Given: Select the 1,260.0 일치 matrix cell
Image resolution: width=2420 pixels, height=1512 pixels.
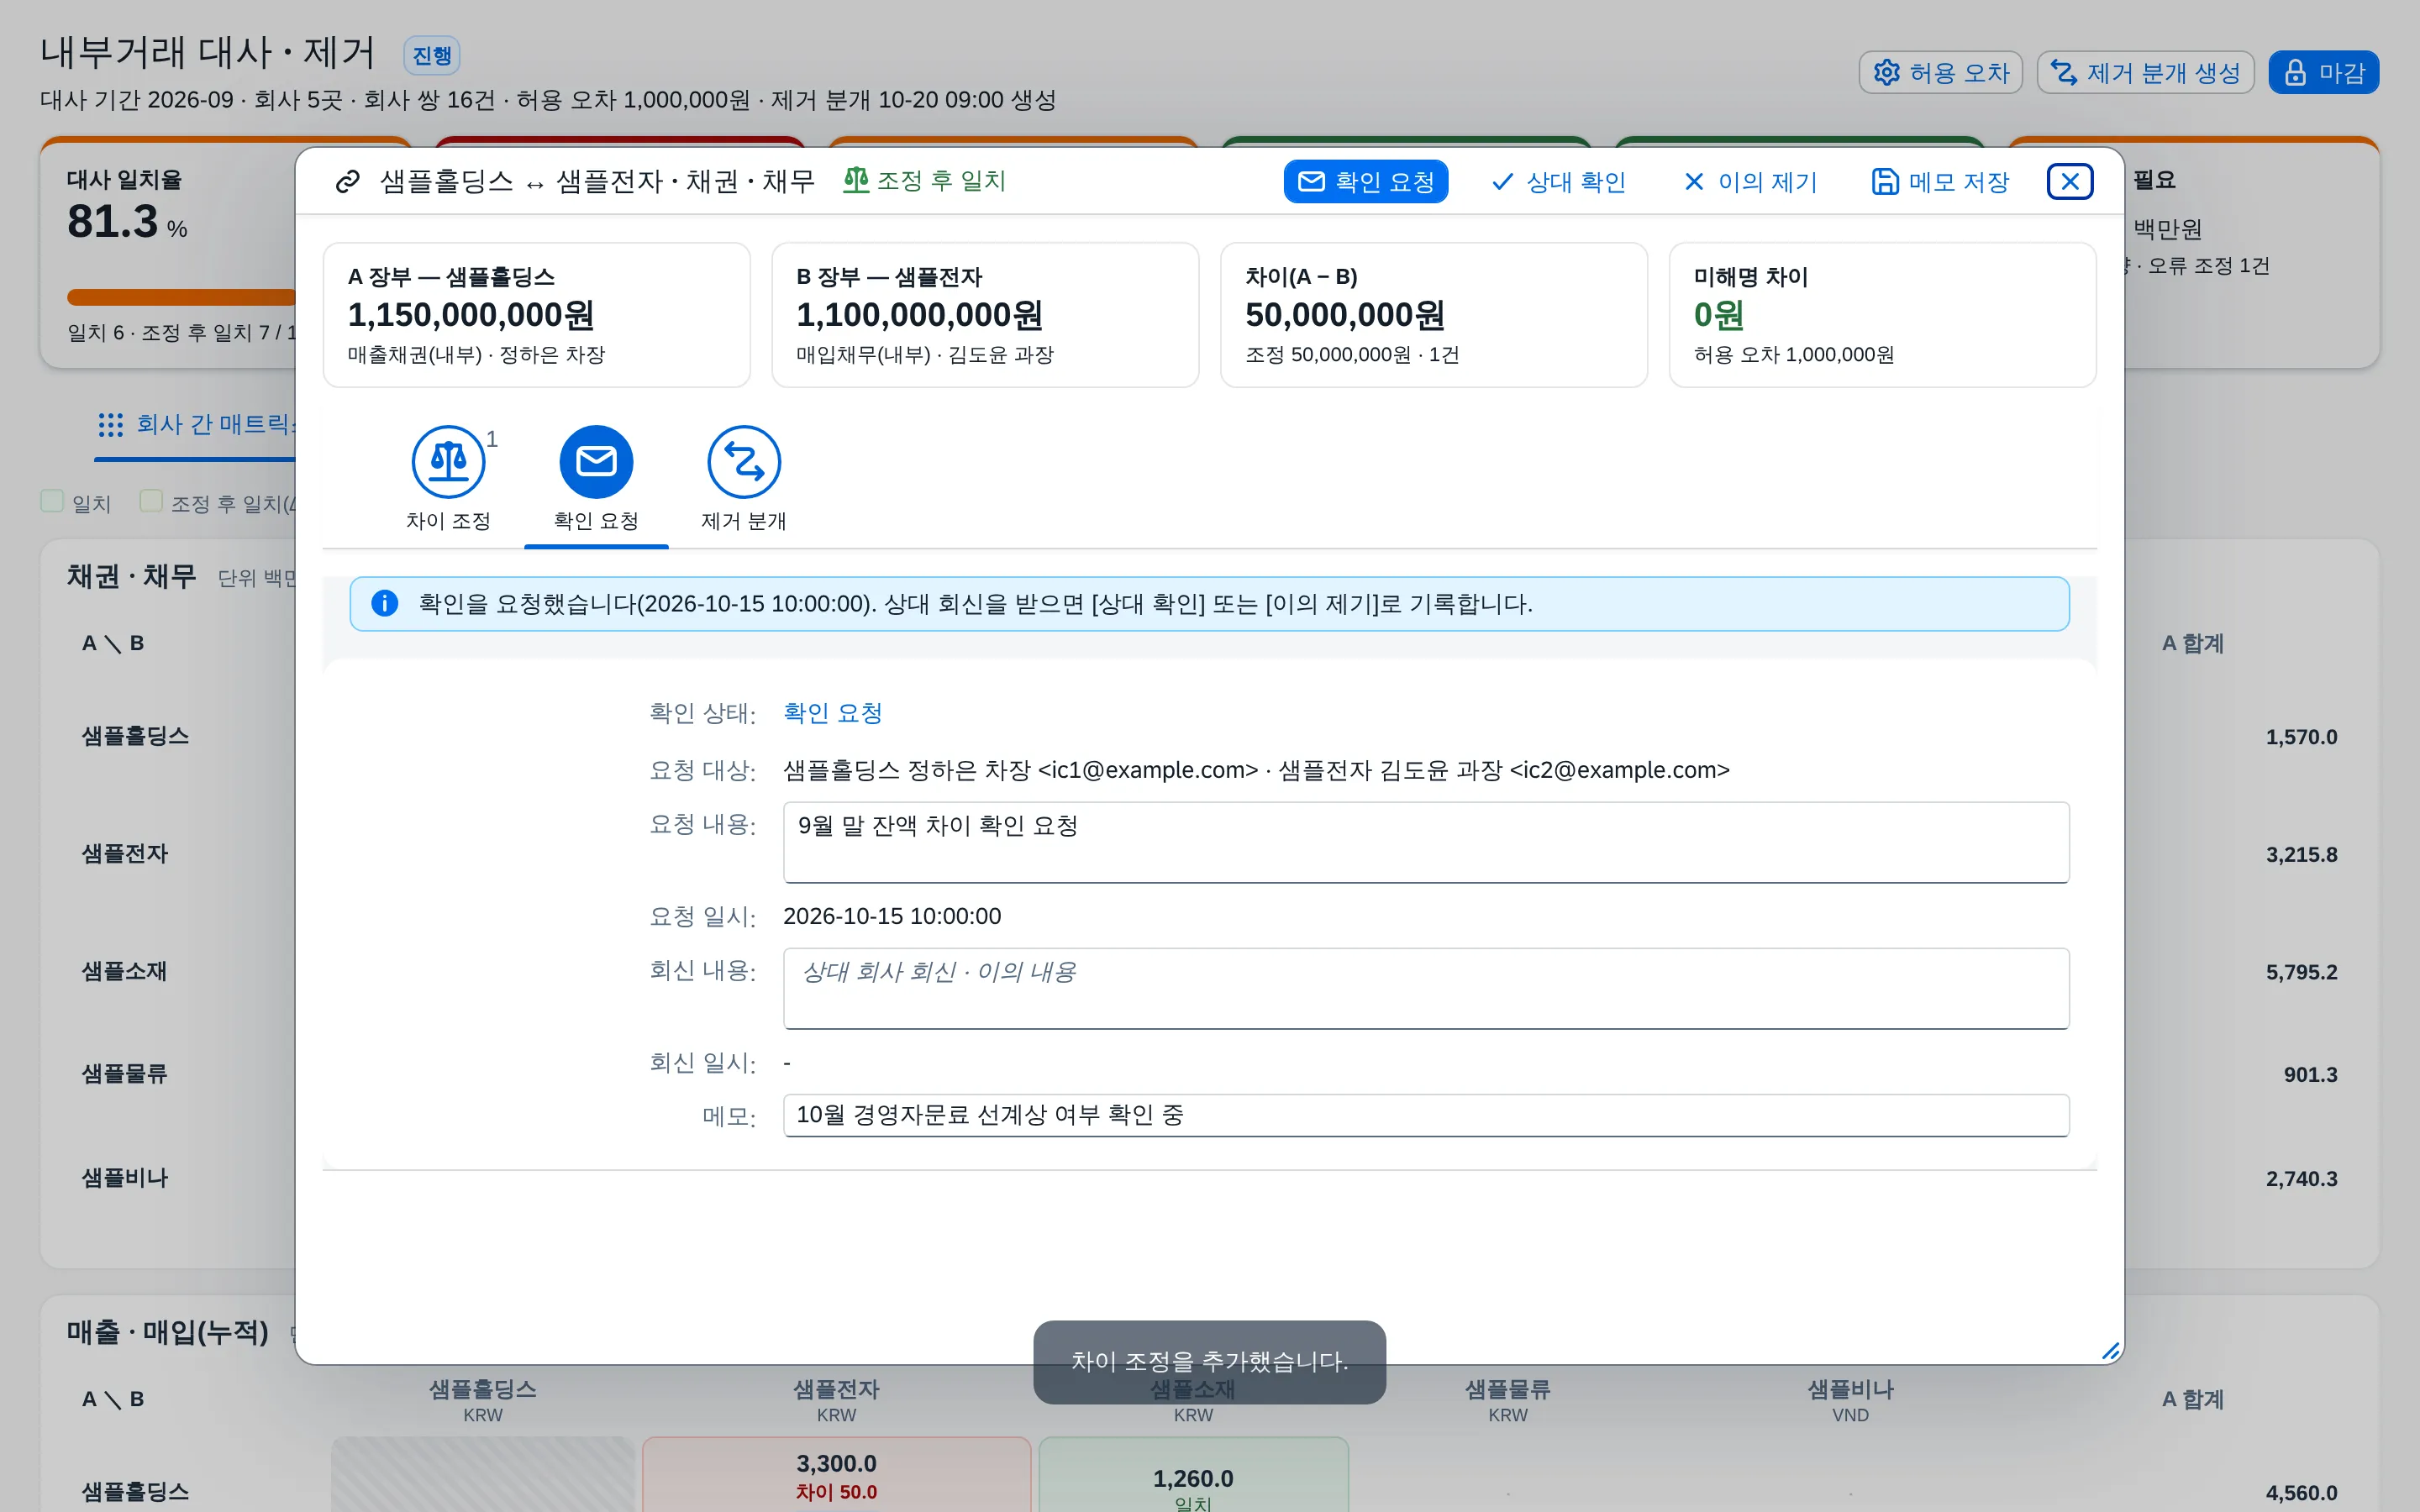Looking at the screenshot, I should pyautogui.click(x=1193, y=1476).
